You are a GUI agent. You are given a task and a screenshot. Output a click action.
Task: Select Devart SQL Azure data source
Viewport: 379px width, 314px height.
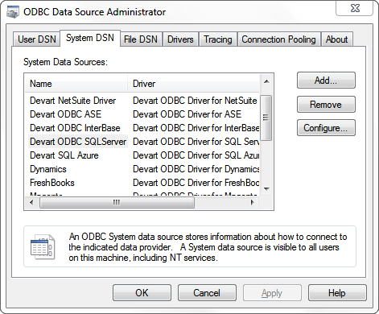point(64,155)
